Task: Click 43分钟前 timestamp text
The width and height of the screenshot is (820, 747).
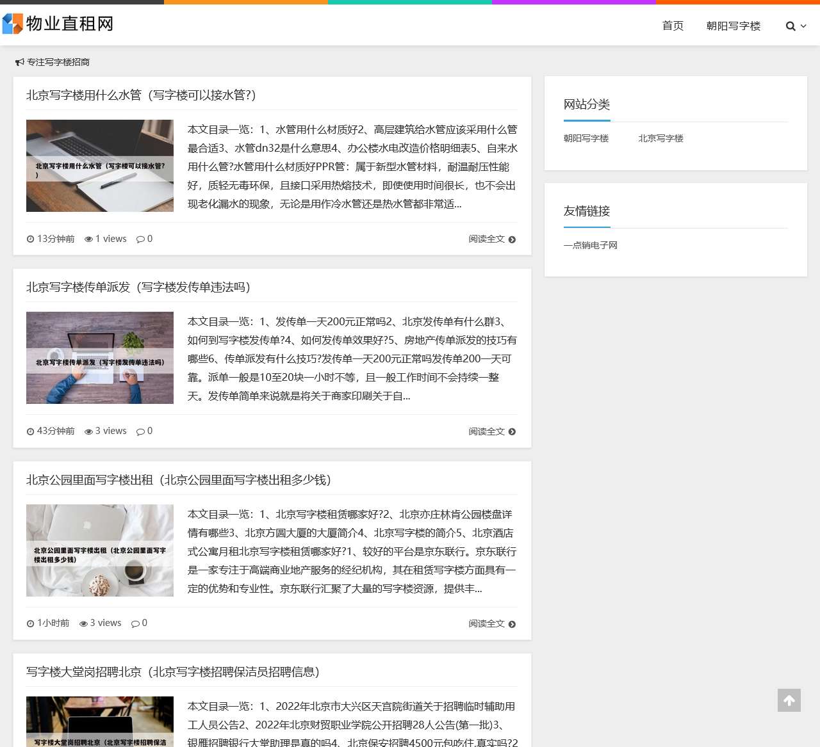Action: pos(56,431)
